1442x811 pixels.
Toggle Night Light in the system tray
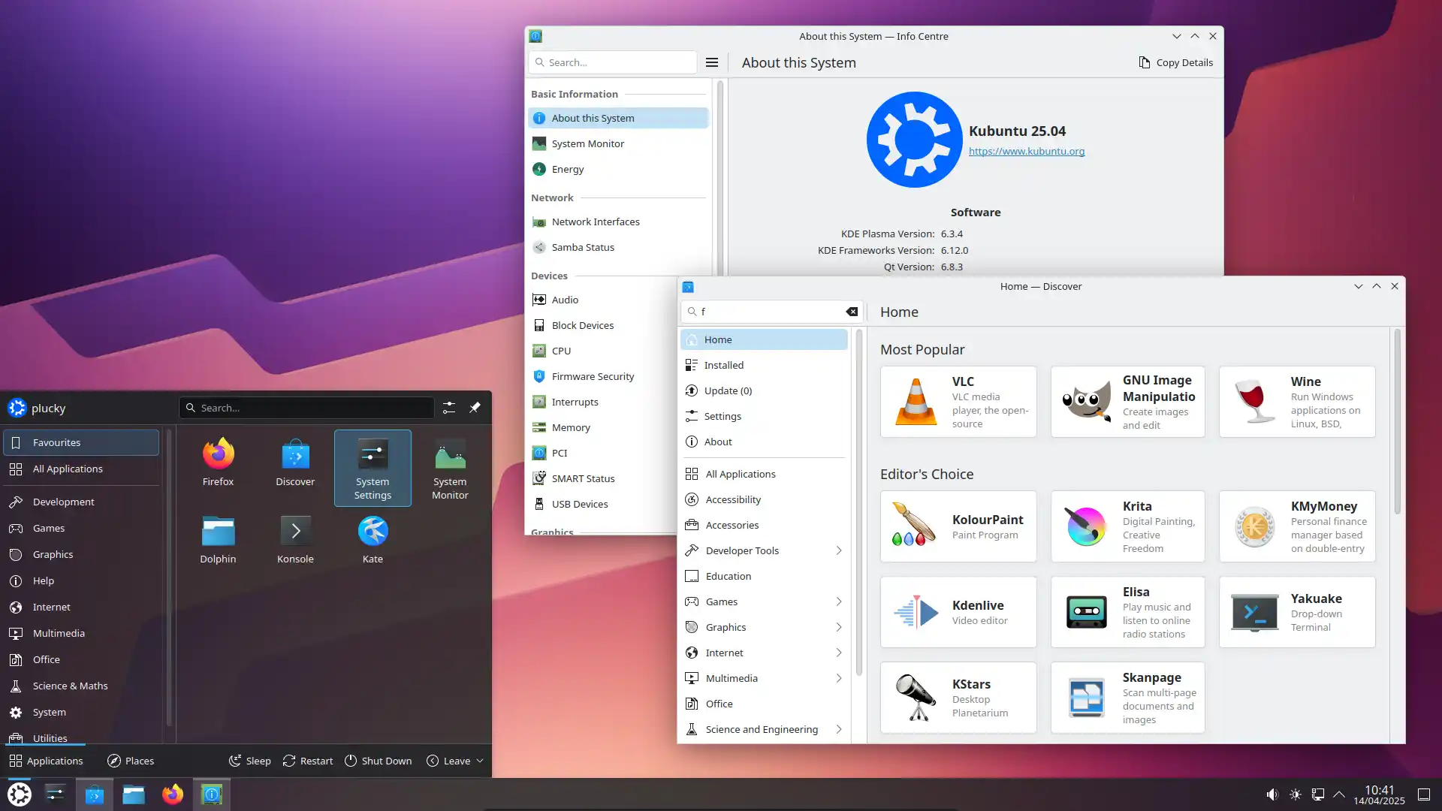tap(1294, 794)
